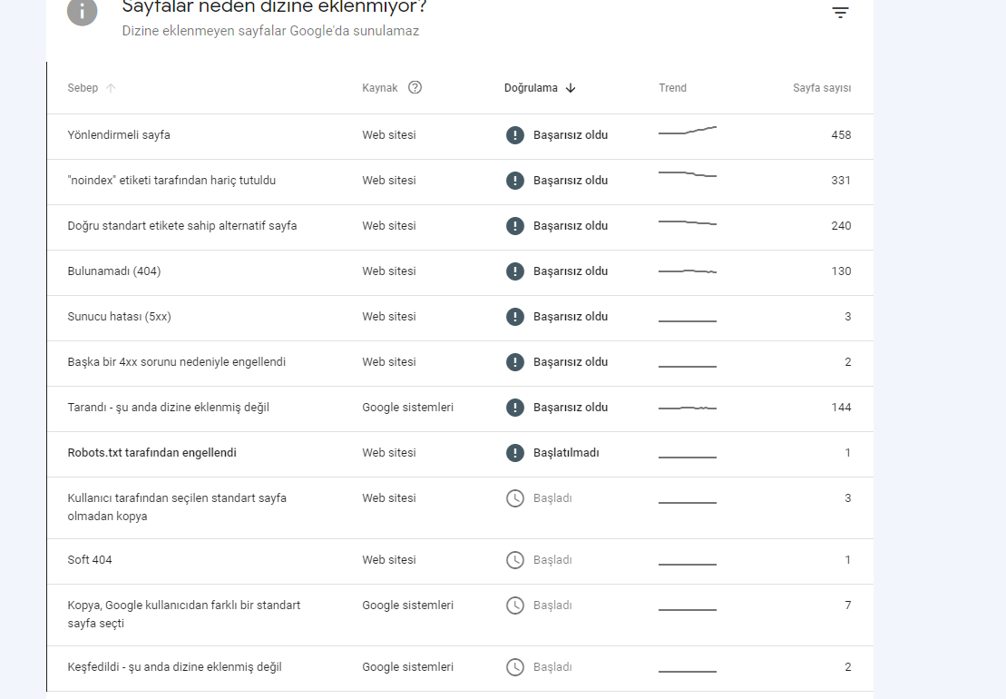Click the Trend column header
1006x699 pixels.
672,88
